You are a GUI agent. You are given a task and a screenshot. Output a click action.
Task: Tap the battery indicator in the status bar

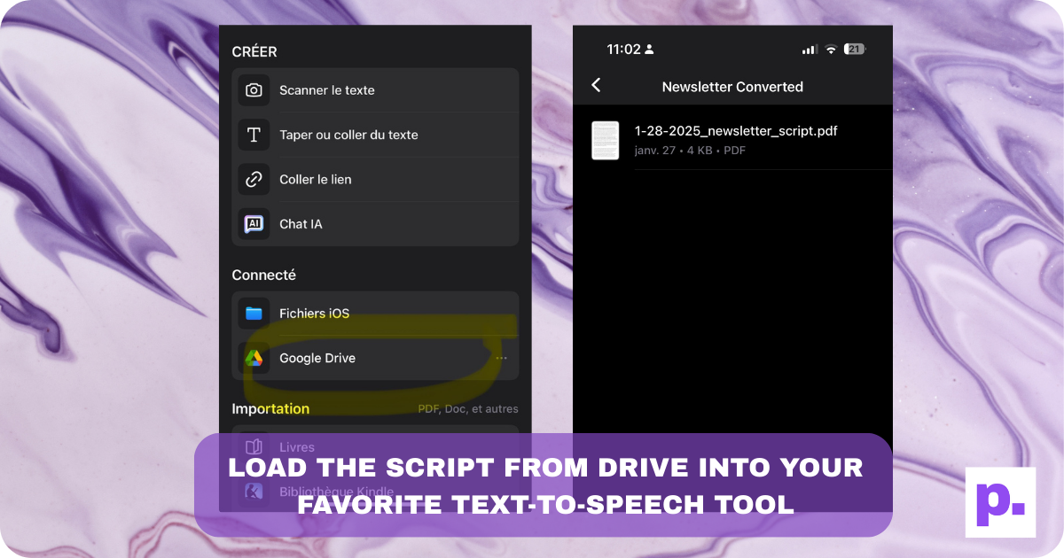coord(855,50)
